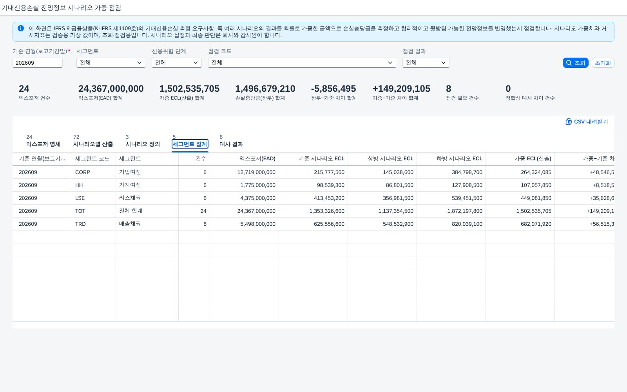Reset filters with 초기화 button
The height and width of the screenshot is (392, 627).
(x=603, y=63)
